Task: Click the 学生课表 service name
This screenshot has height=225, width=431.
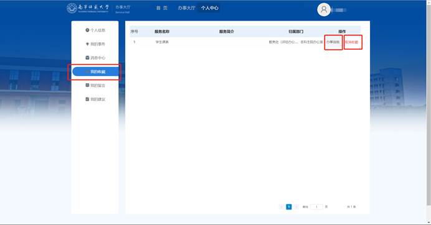Action: (x=162, y=42)
